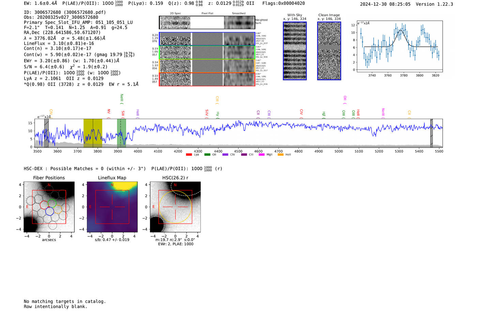The height and width of the screenshot is (325, 477).
Task: Click 'Row intentionally blank.' text
Action: pyautogui.click(x=56, y=307)
